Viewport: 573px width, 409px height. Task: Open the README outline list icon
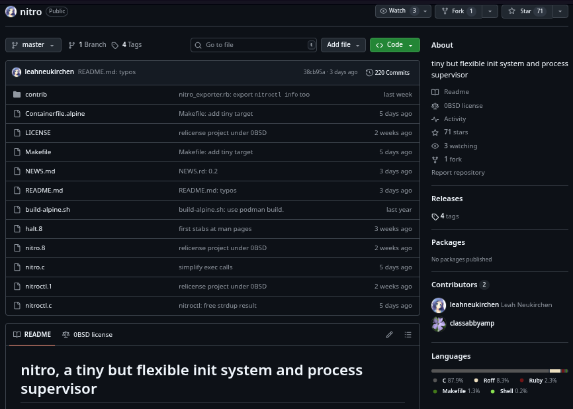tap(408, 335)
